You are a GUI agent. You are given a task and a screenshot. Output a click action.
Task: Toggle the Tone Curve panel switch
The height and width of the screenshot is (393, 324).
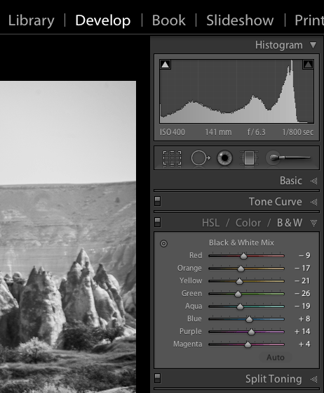point(157,201)
